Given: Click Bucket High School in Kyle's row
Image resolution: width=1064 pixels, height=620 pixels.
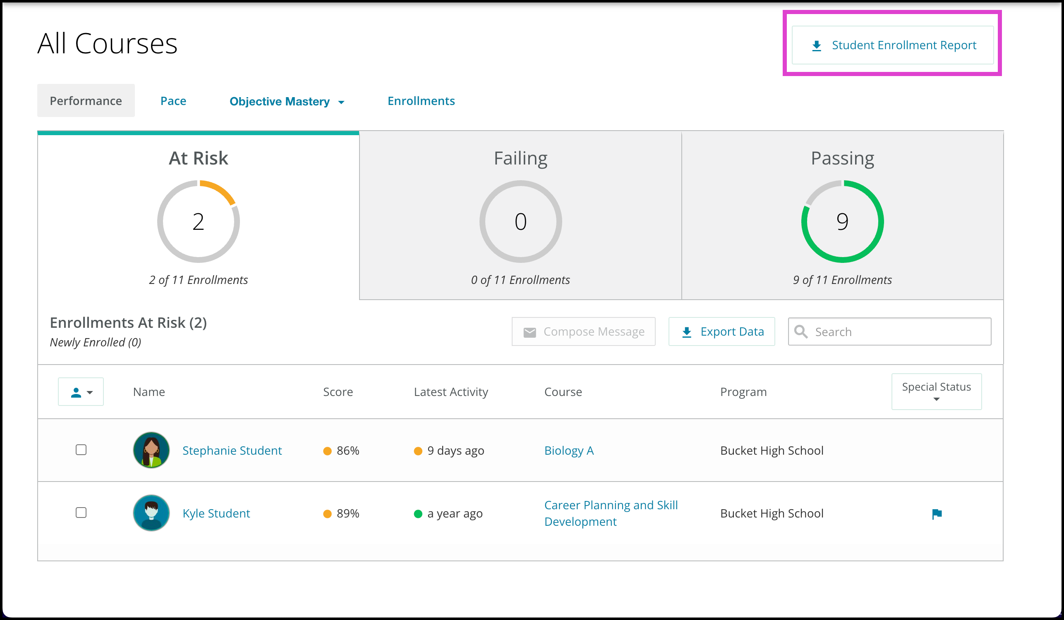Looking at the screenshot, I should pos(772,513).
